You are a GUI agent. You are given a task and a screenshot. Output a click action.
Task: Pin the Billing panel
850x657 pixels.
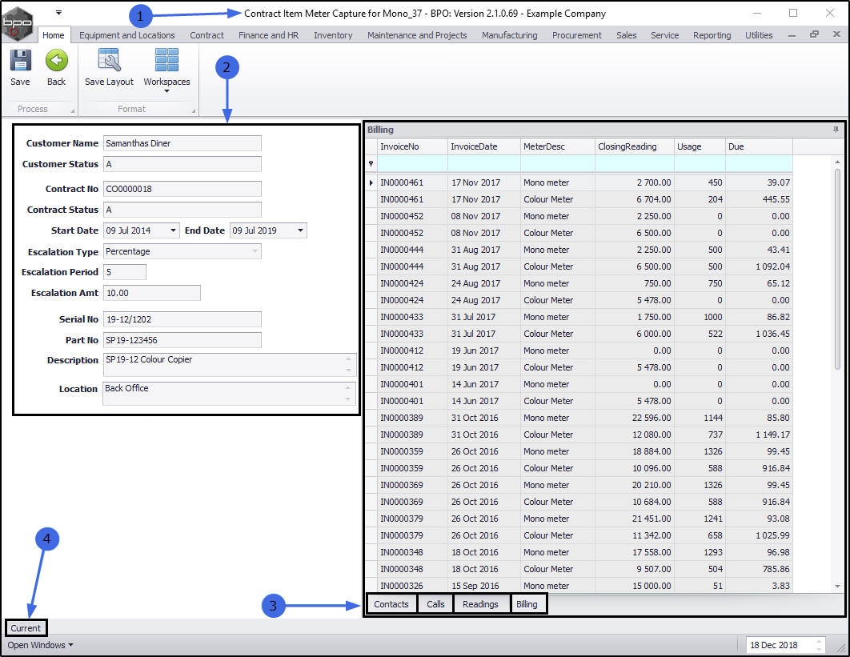[836, 130]
